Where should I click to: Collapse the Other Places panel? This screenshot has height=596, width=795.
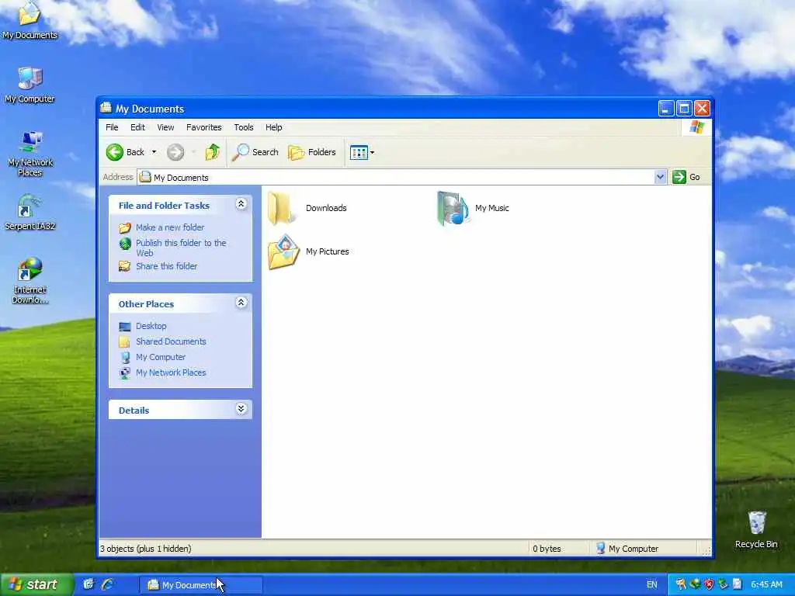coord(241,303)
